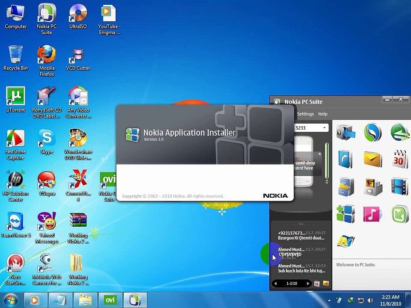
Task: Open the network tray icon
Action: 360,300
